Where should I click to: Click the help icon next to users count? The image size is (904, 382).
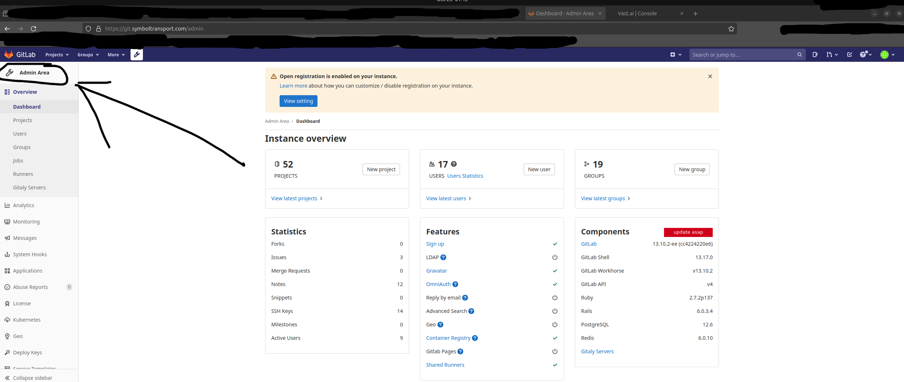454,164
